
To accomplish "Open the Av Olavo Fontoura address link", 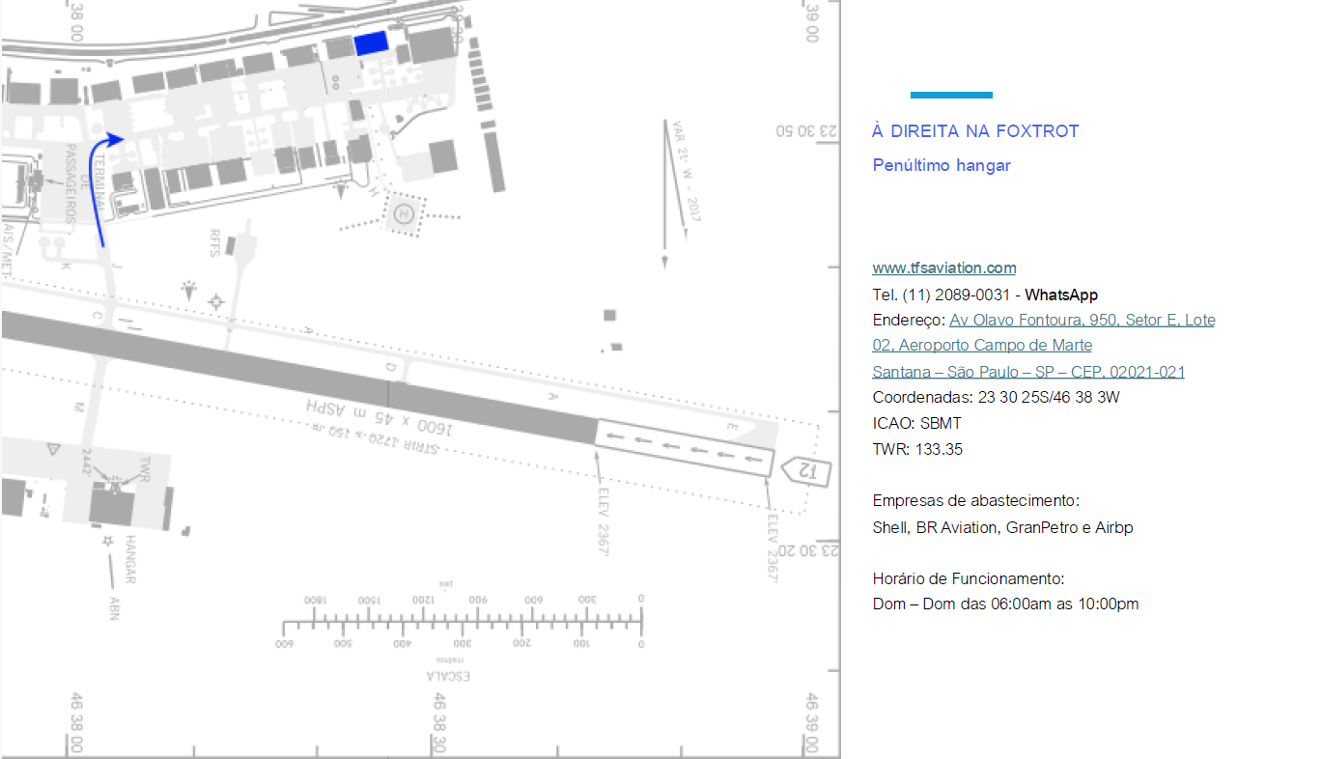I will click(x=1082, y=320).
